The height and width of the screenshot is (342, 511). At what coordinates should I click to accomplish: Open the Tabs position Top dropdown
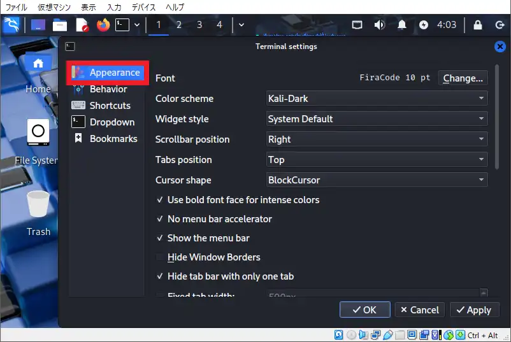coord(377,160)
